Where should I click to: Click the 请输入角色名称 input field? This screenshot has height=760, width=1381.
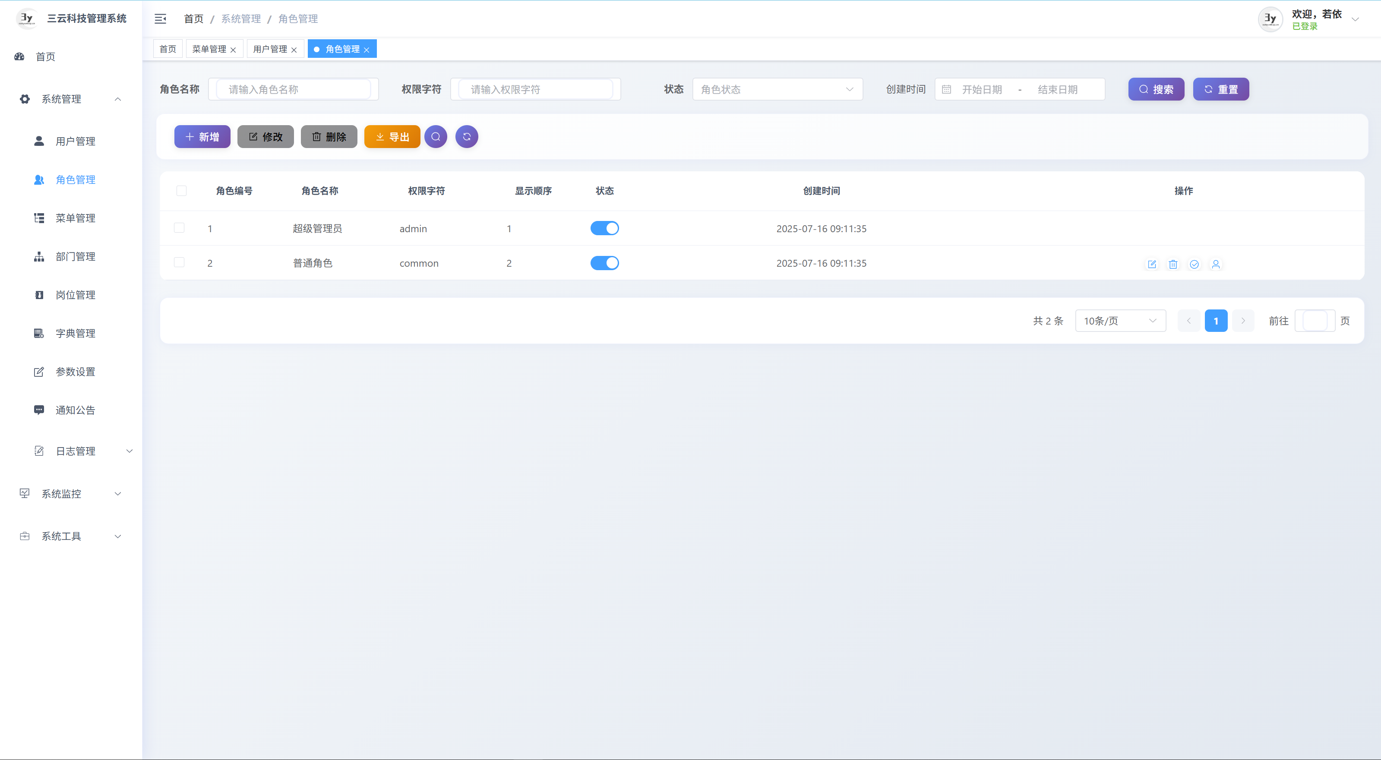tap(294, 89)
